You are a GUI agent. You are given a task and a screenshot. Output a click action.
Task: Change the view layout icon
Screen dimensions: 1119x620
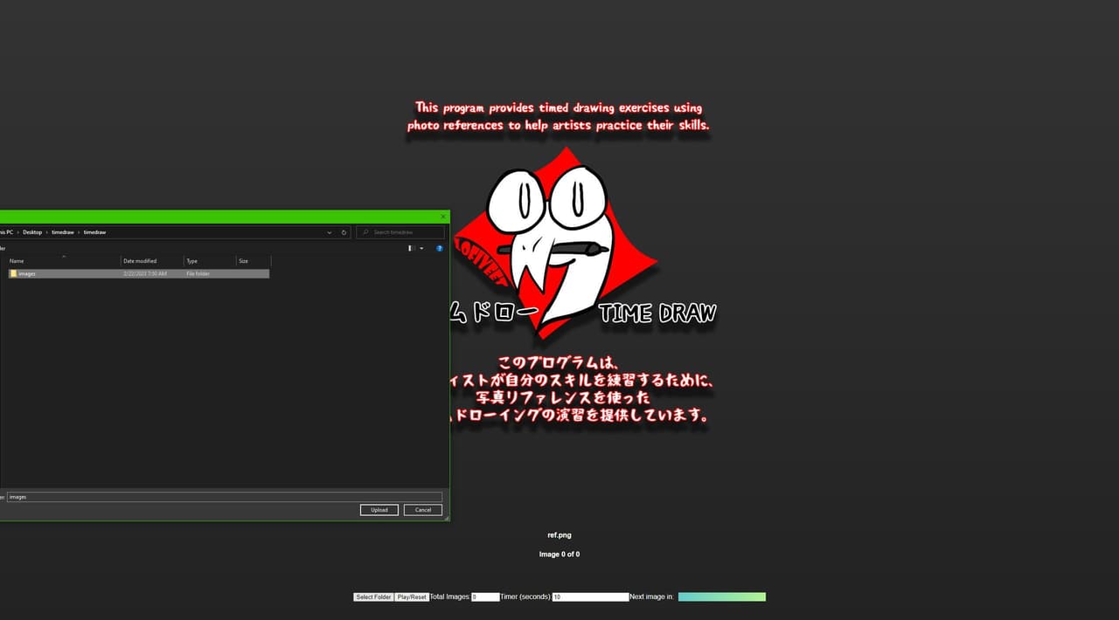coord(411,249)
